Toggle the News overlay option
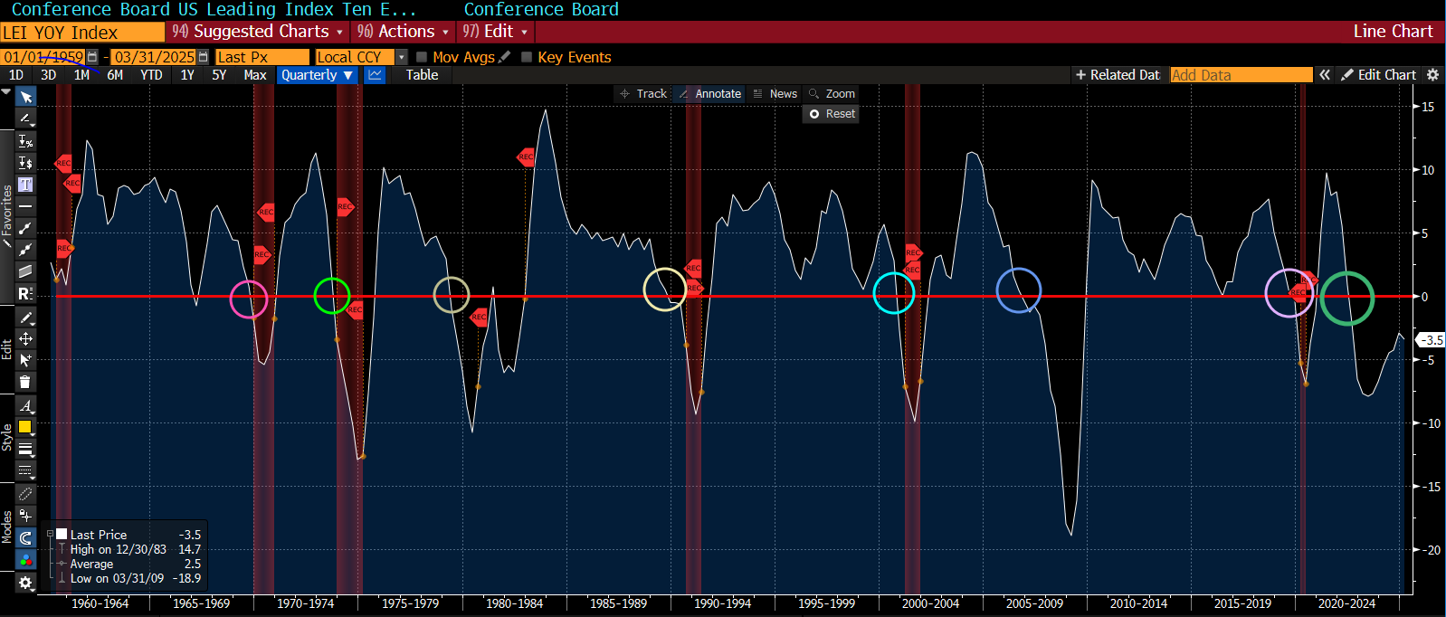The width and height of the screenshot is (1446, 617). (x=775, y=93)
